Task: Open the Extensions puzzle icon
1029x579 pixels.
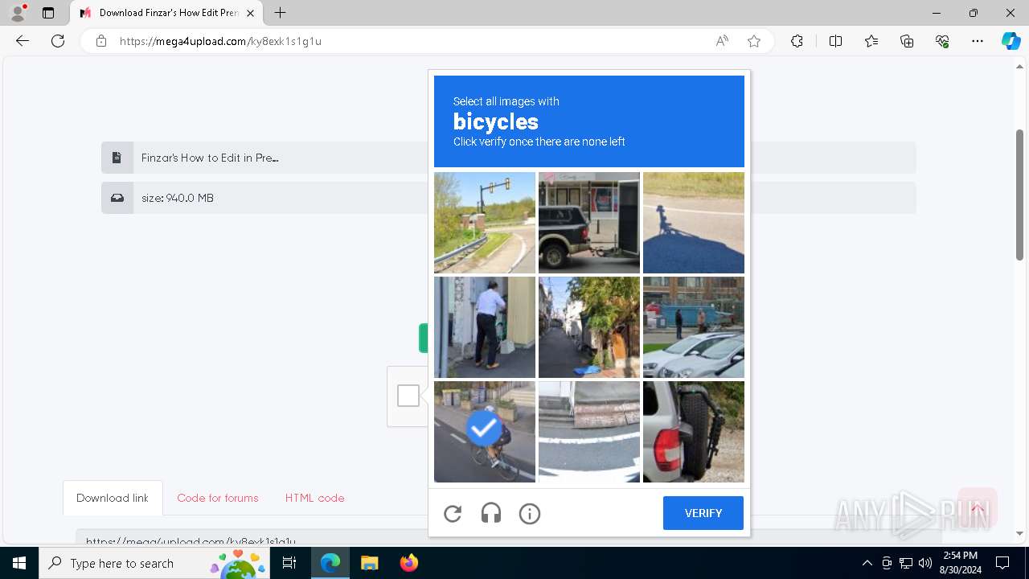Action: (797, 41)
